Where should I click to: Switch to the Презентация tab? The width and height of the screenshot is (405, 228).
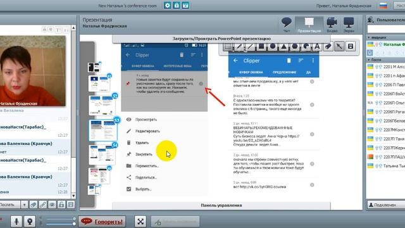[309, 25]
